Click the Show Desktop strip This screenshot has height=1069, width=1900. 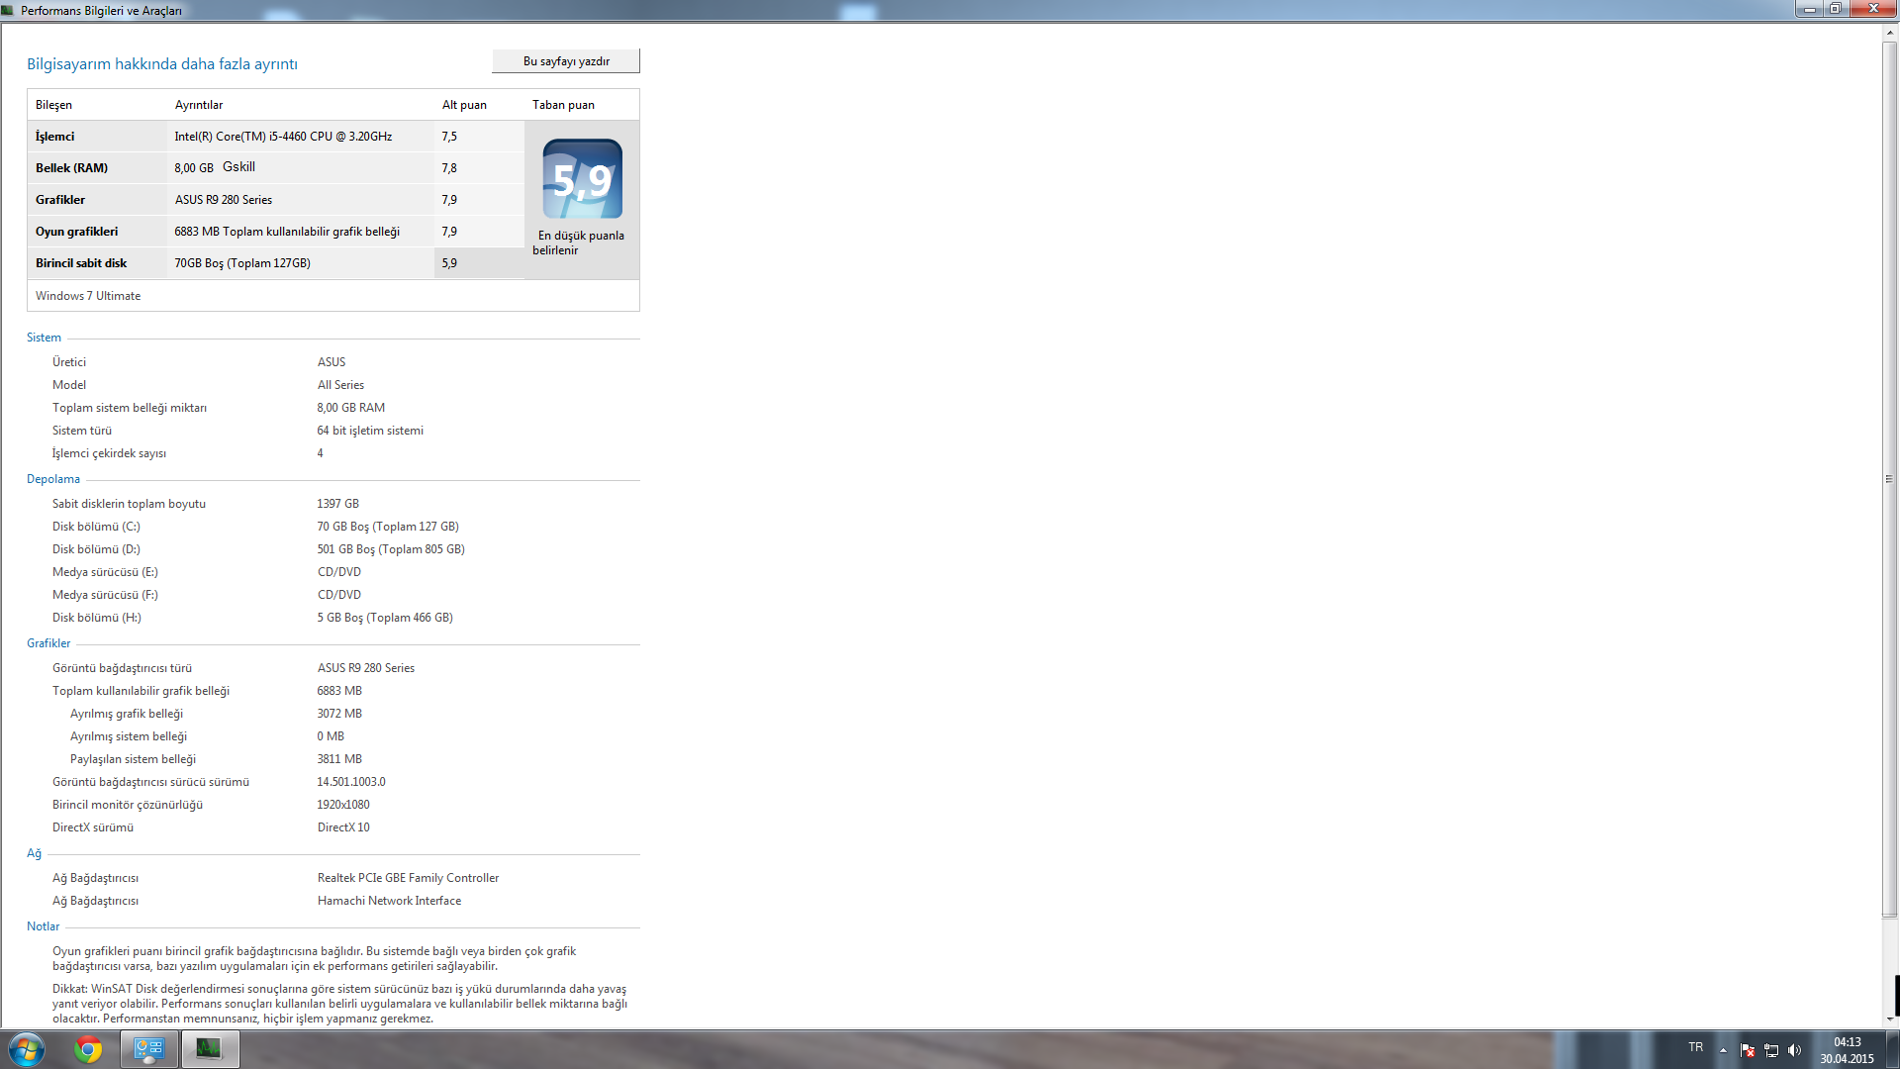pyautogui.click(x=1893, y=1049)
